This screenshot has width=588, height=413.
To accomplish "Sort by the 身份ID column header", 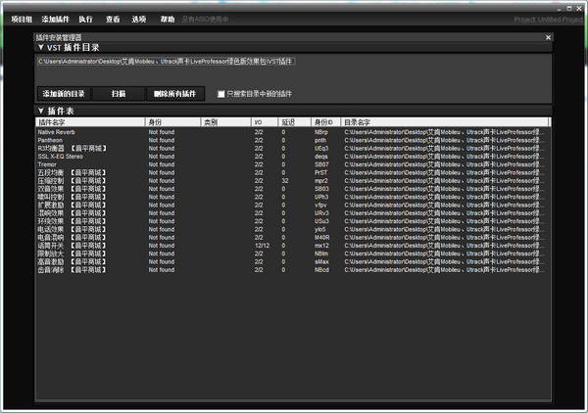I will (324, 122).
